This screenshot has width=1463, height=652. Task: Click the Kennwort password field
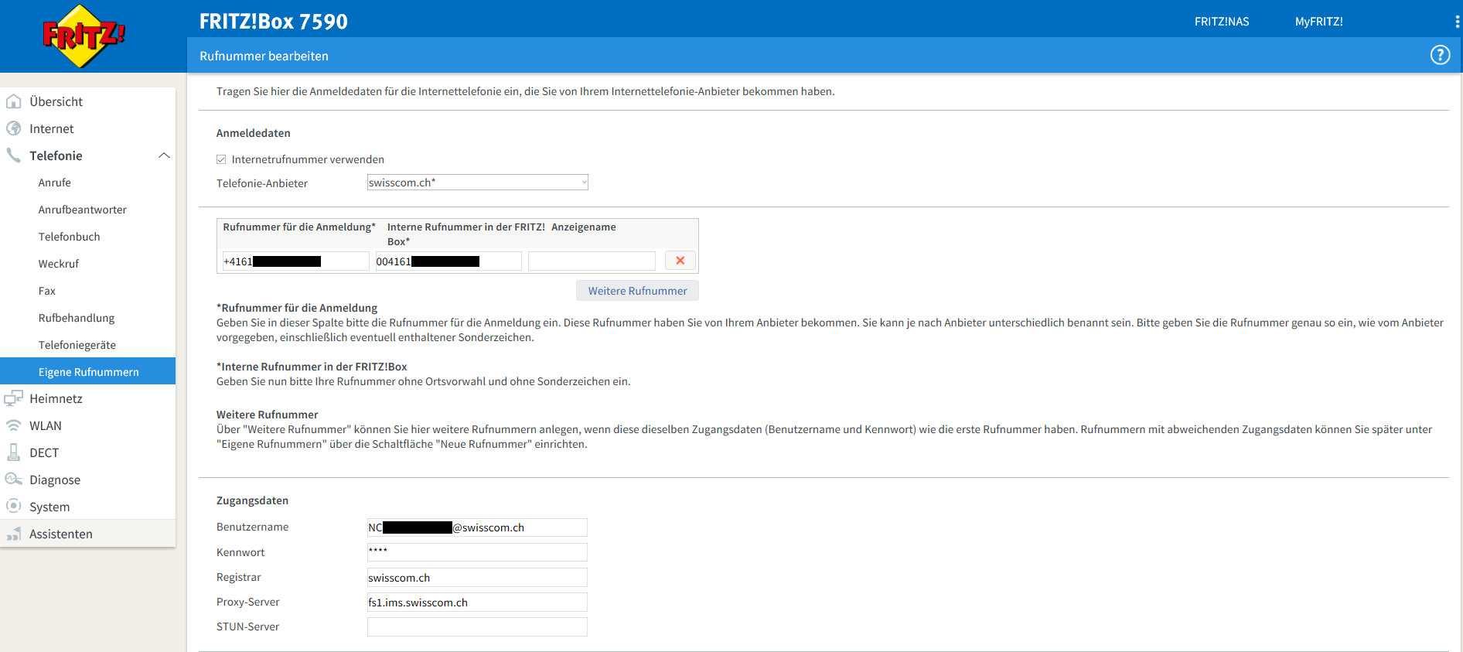477,552
